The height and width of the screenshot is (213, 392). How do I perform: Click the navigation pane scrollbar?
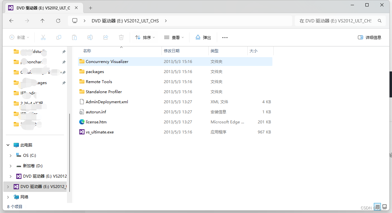pyautogui.click(x=70, y=153)
